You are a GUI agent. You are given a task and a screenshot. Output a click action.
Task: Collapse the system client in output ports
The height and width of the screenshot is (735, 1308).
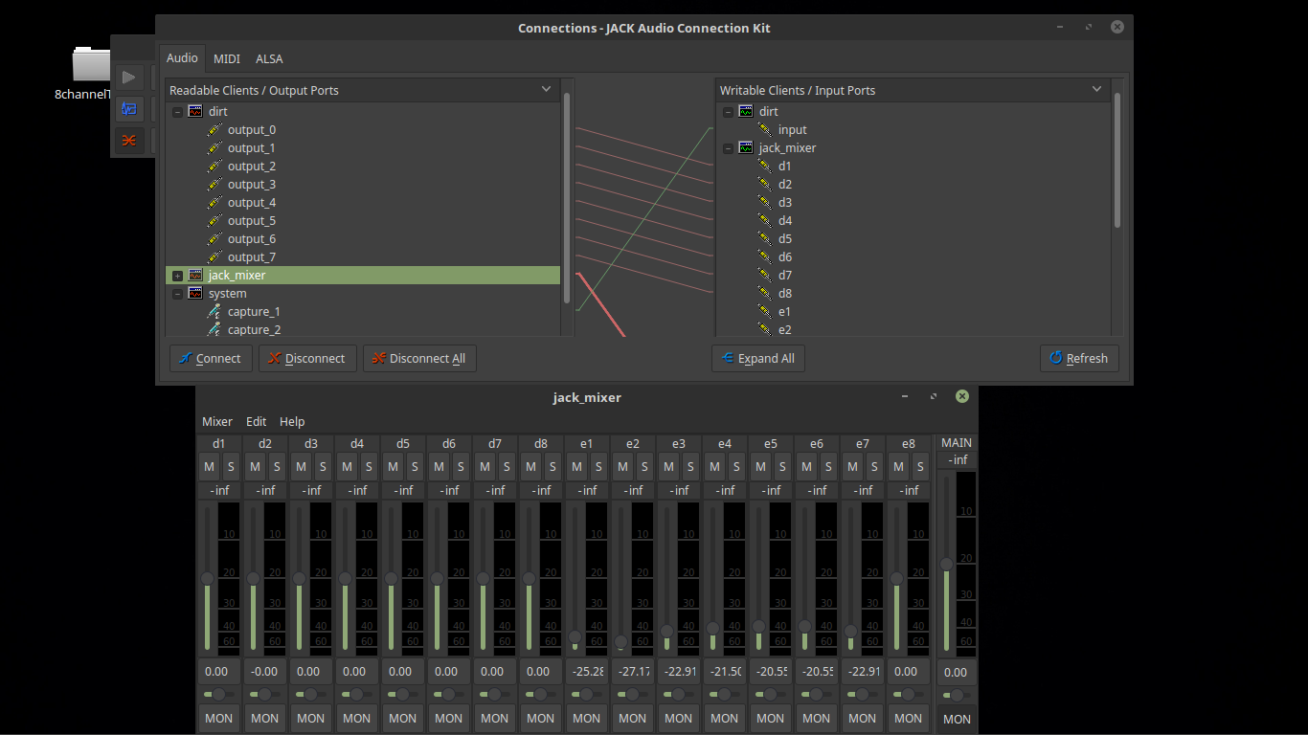point(177,294)
